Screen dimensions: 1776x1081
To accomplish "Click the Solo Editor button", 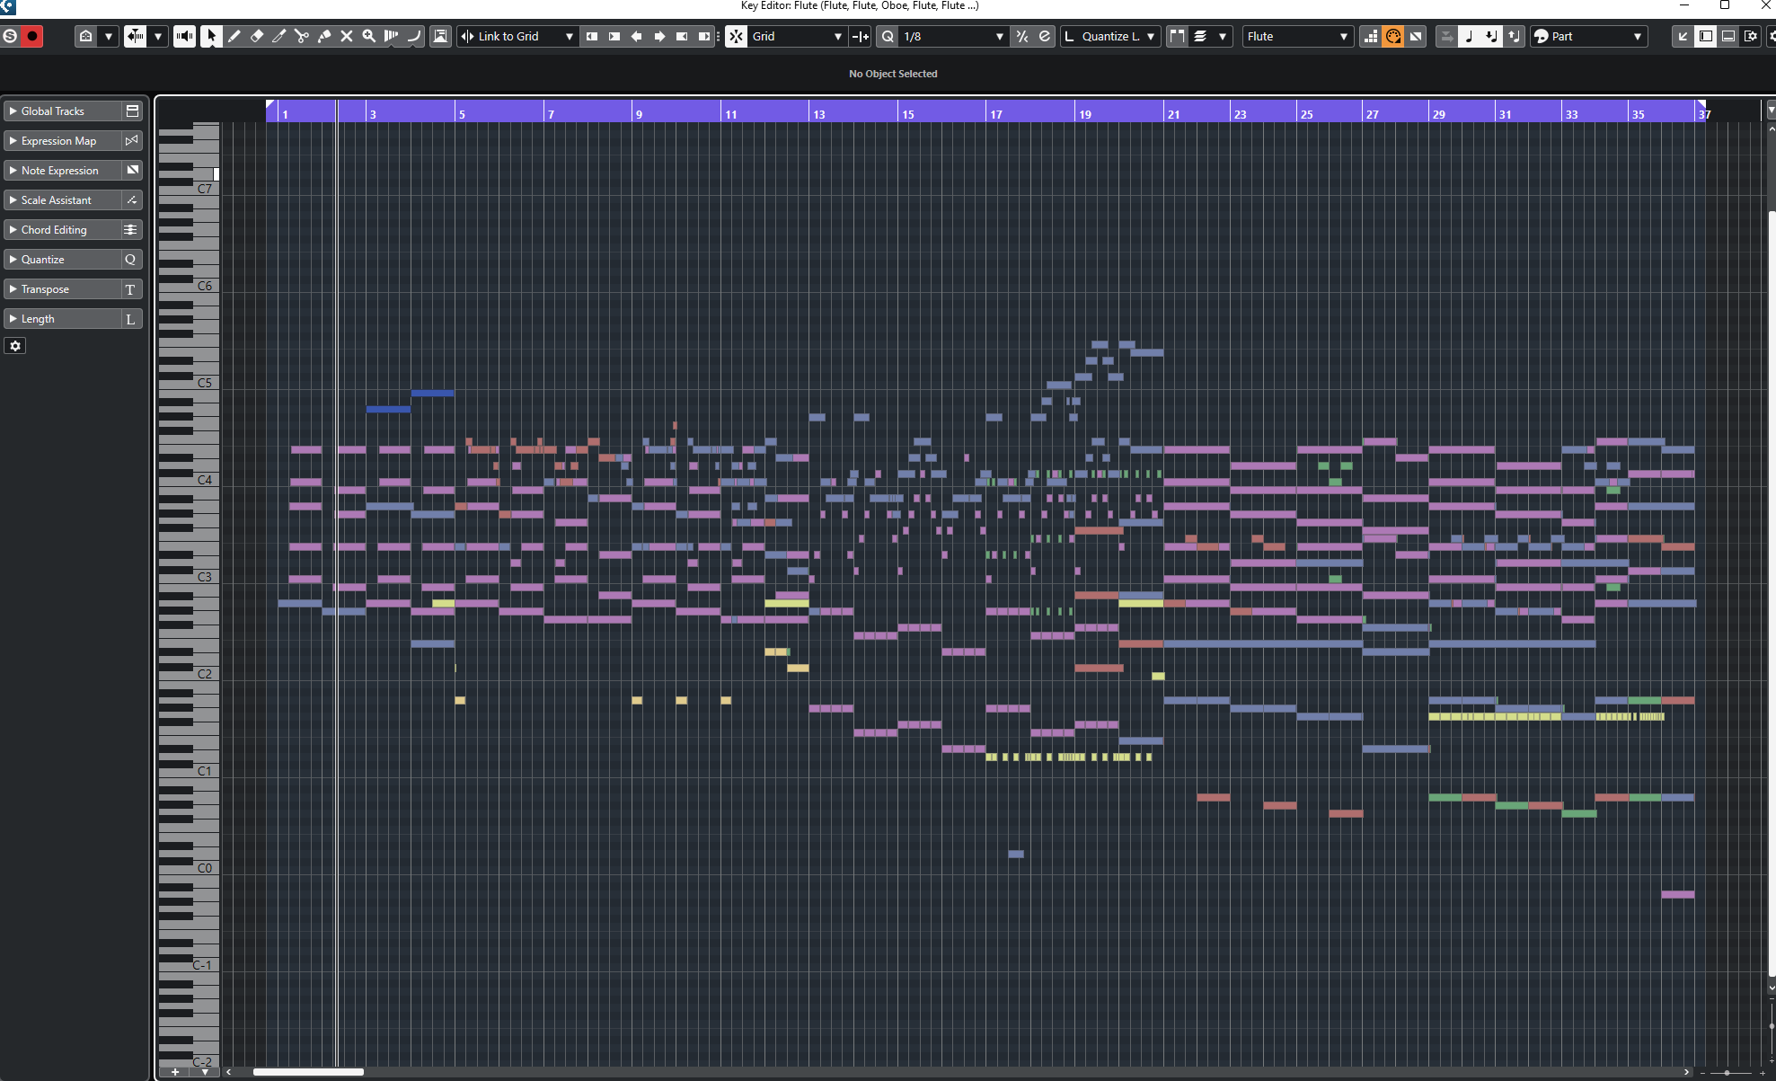I will (10, 36).
